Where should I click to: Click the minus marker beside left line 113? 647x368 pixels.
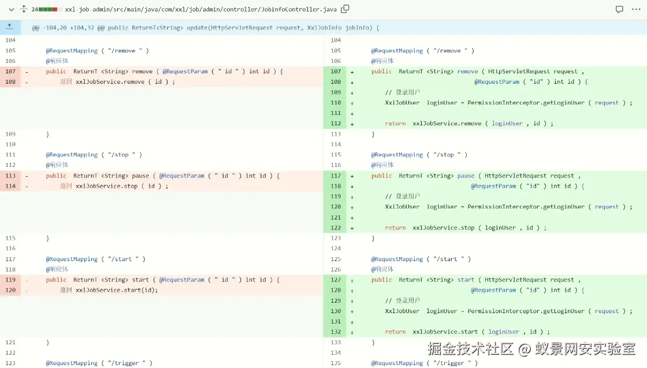click(x=27, y=176)
